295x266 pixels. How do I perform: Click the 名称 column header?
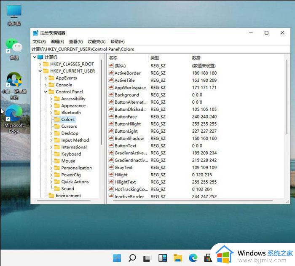point(128,58)
